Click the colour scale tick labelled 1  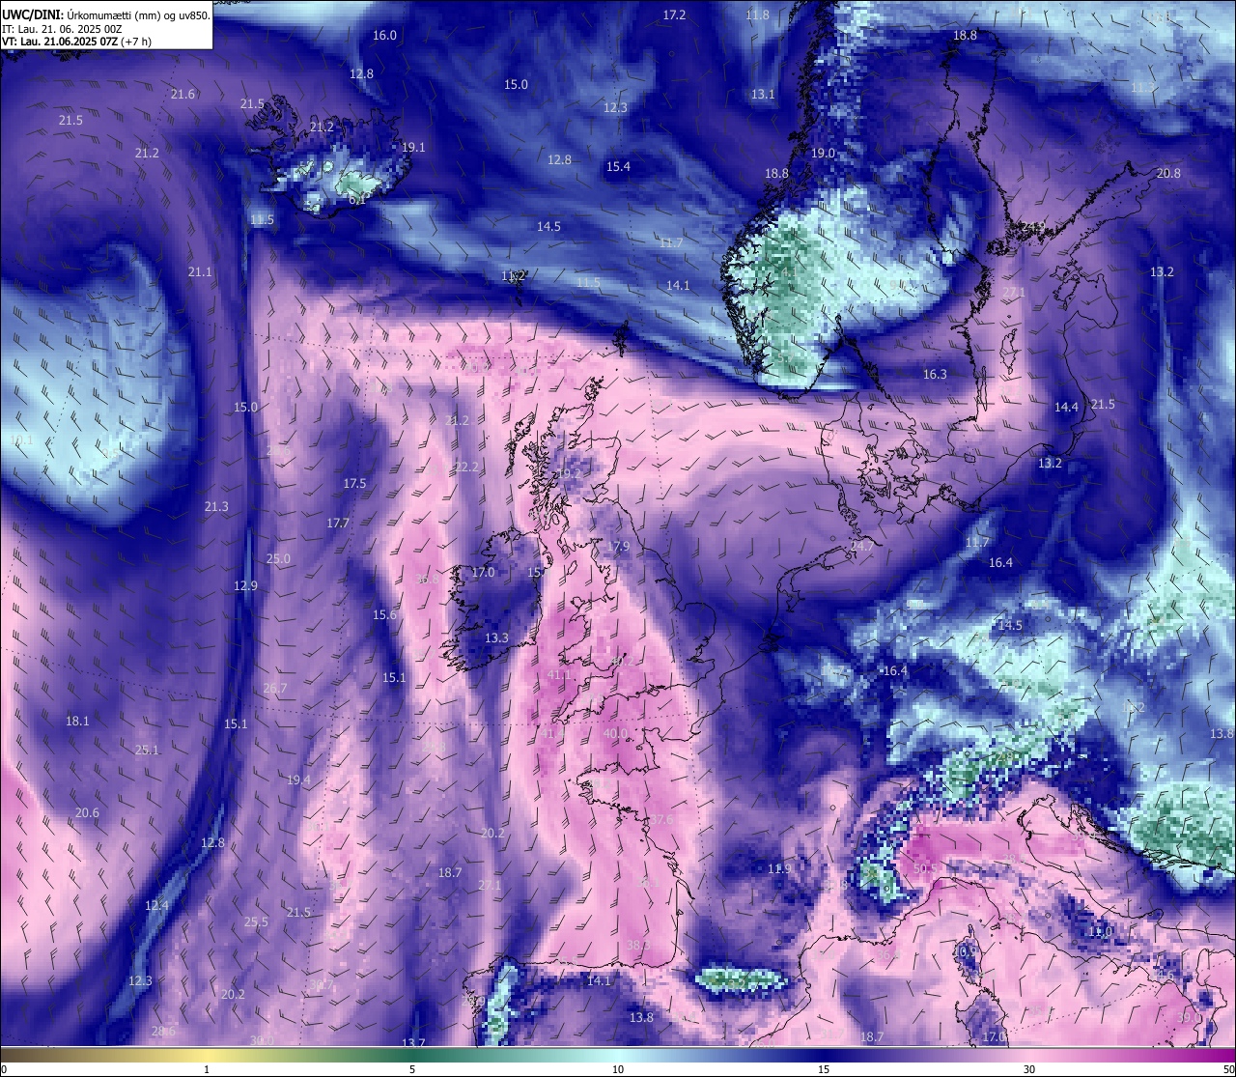pos(207,1069)
